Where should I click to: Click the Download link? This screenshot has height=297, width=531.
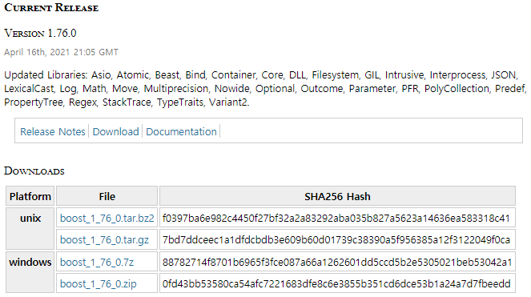click(116, 131)
